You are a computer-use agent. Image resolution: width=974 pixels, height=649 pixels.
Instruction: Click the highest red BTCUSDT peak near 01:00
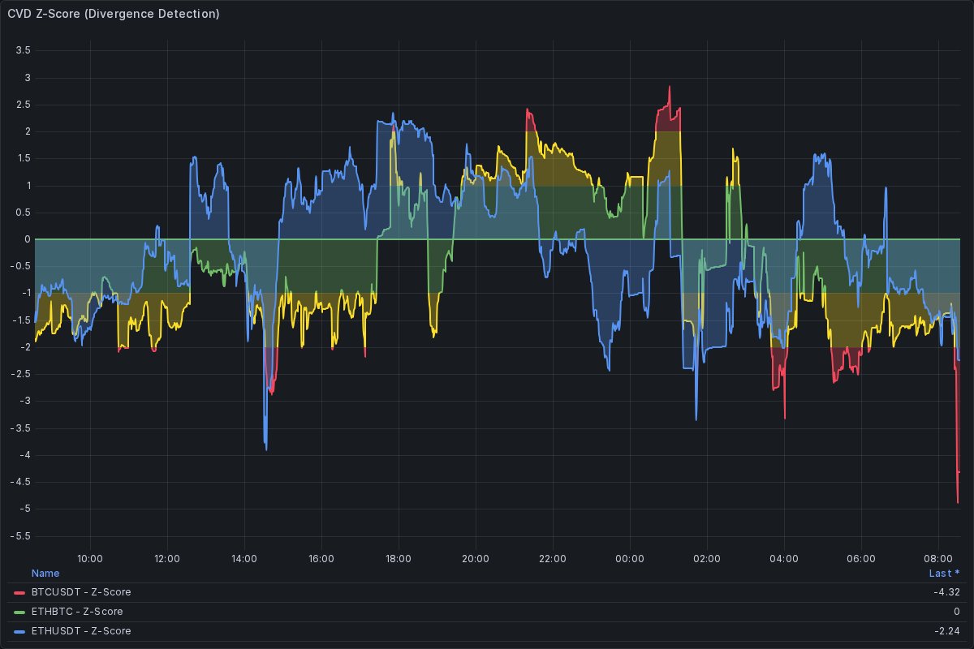pyautogui.click(x=670, y=87)
